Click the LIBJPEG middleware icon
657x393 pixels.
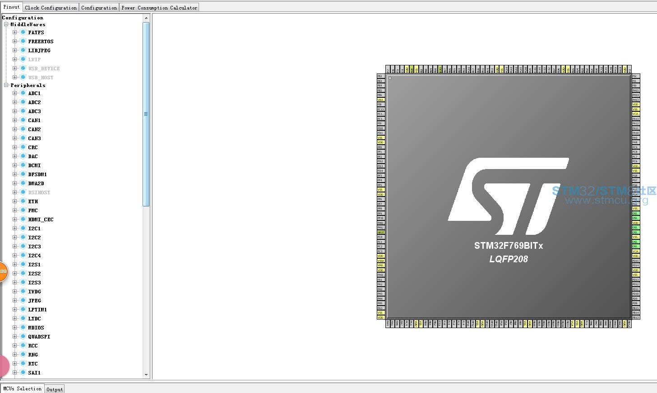[x=23, y=50]
